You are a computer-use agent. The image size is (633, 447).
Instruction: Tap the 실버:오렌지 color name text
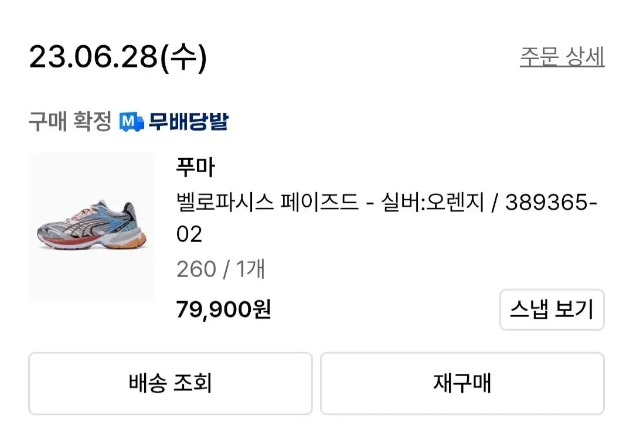click(x=433, y=203)
